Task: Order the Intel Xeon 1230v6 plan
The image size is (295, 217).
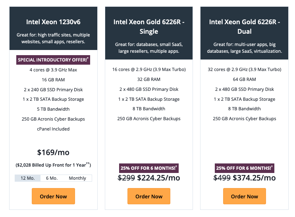Action: [x=53, y=196]
